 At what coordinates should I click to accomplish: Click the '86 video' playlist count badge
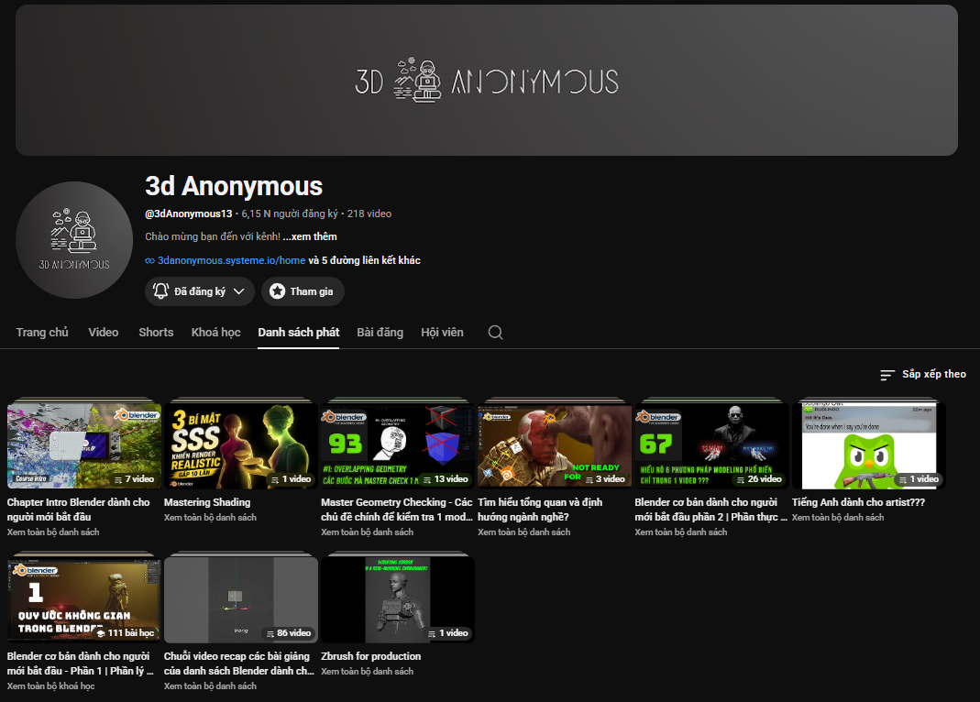click(x=288, y=633)
